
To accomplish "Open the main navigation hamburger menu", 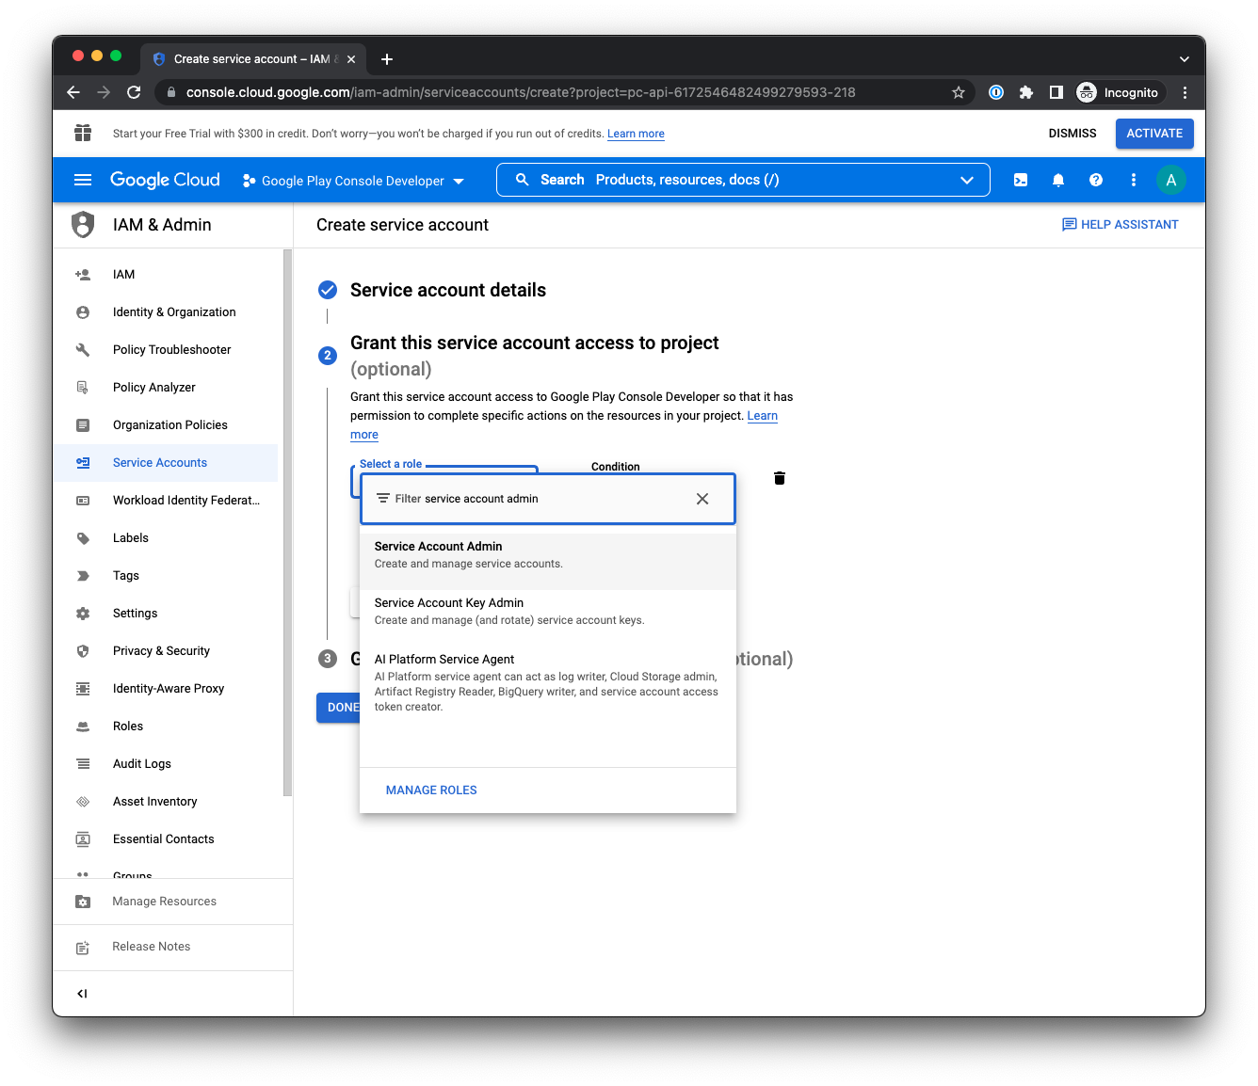I will (x=83, y=180).
